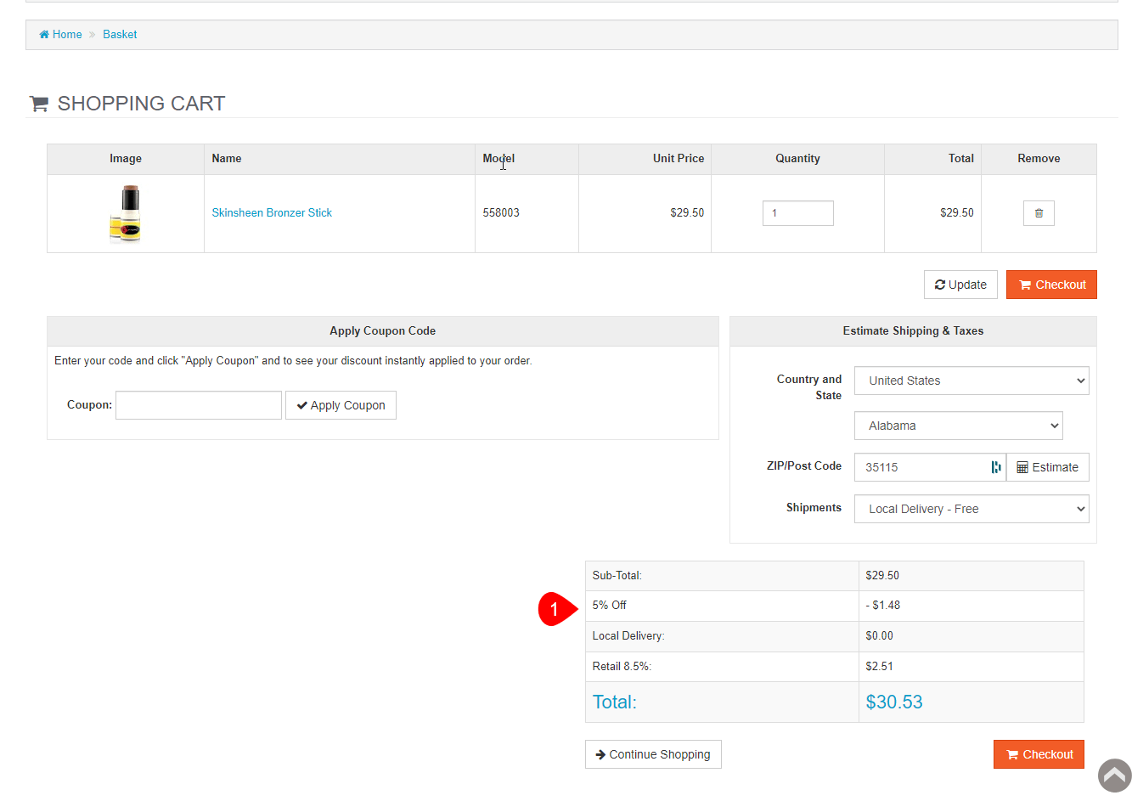Click the shopping cart heading icon
Screen dimensions: 1132x801
39,104
